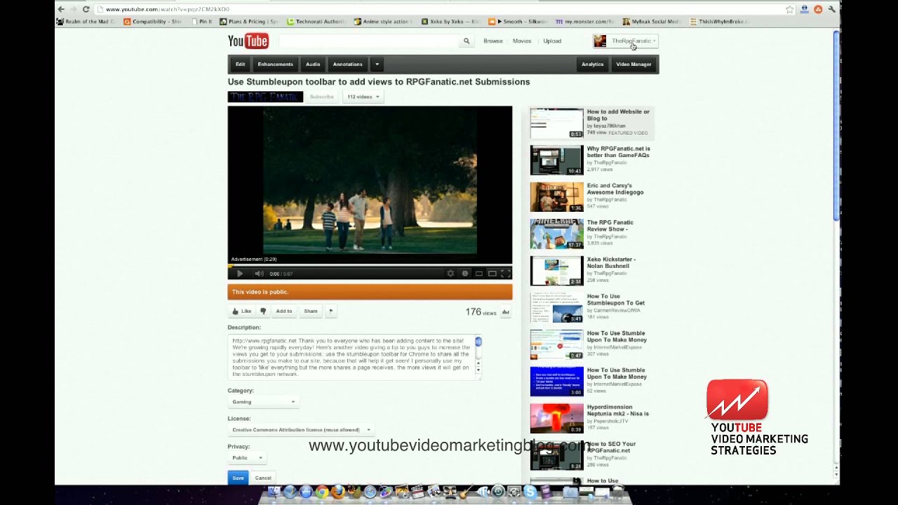Launch Firefox from the dock

337,492
